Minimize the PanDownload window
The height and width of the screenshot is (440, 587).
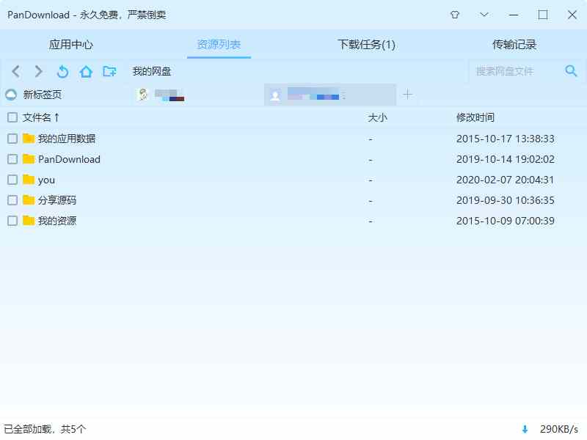pos(514,15)
